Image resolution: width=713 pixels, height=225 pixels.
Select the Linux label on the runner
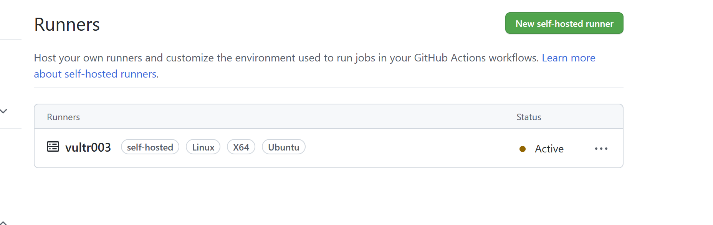click(x=203, y=147)
